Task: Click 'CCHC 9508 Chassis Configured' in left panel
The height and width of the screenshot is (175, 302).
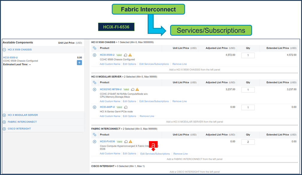Action: 20,61
